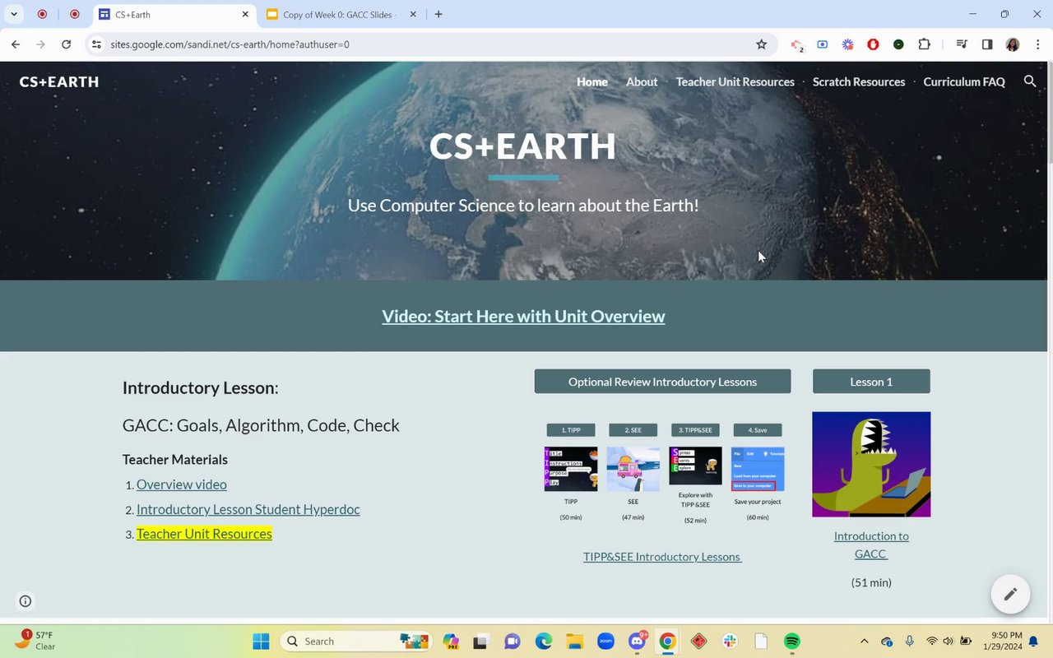Click Optional Review Introductory Lessons button
Image resolution: width=1053 pixels, height=658 pixels.
[662, 382]
